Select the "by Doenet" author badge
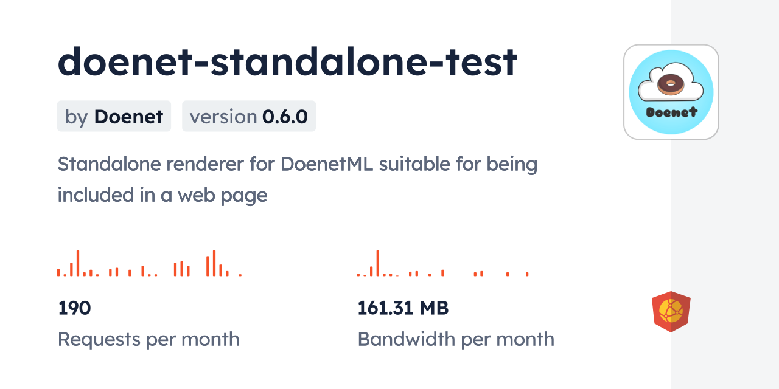779x389 pixels. (114, 116)
